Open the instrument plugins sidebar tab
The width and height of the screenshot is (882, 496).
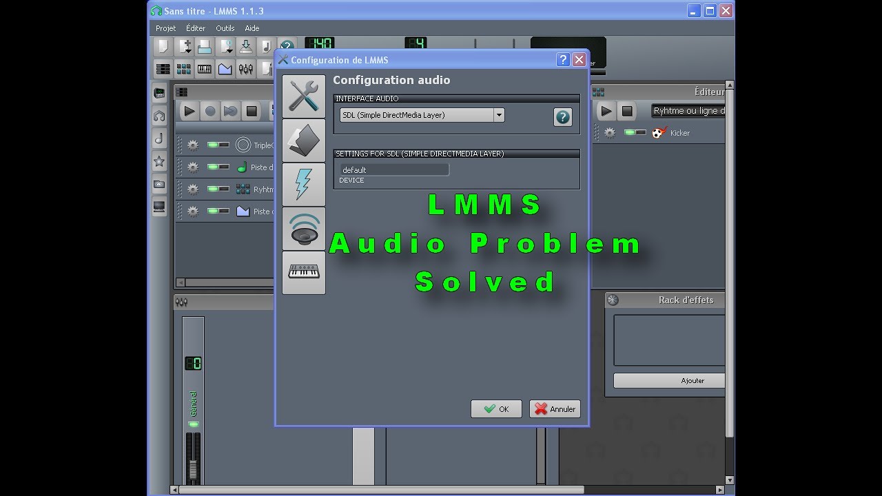[x=159, y=93]
